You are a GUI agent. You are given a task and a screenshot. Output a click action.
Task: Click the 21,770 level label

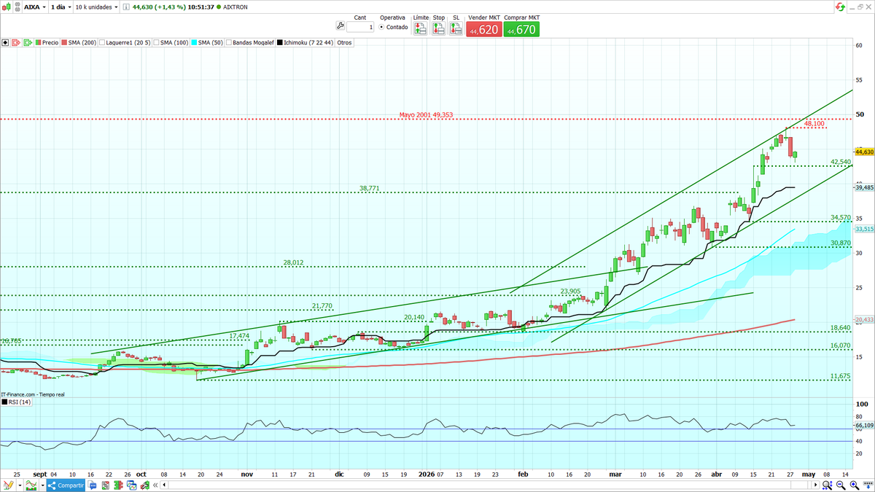322,306
